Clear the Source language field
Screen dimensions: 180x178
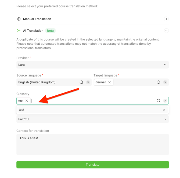(x=88, y=82)
